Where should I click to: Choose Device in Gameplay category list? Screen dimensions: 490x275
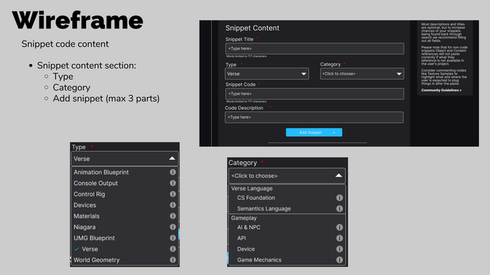(246, 249)
